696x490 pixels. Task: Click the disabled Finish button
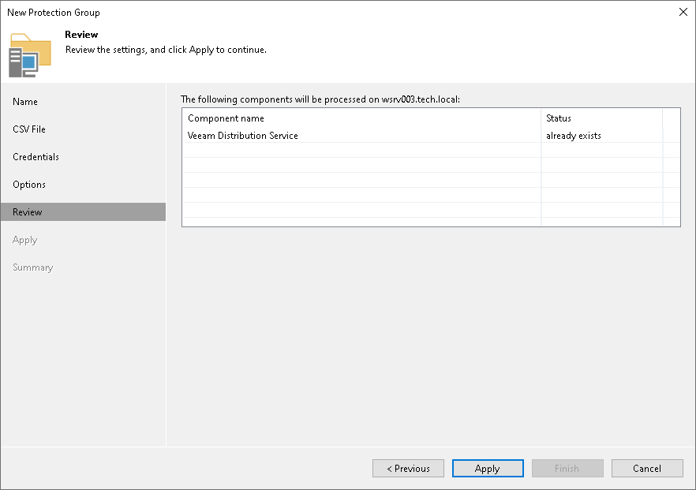(567, 468)
